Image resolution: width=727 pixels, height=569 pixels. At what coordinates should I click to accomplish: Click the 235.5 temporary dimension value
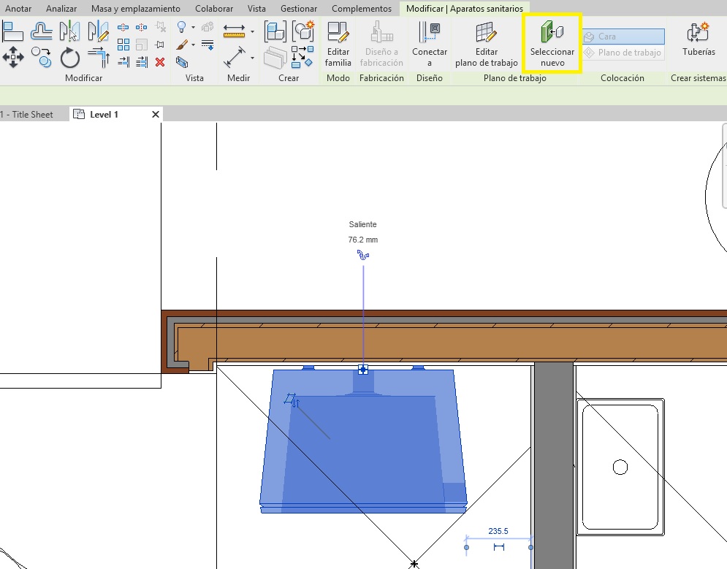[498, 532]
